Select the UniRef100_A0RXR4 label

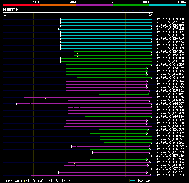pos(170,107)
